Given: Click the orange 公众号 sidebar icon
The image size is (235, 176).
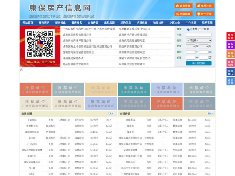Looking at the screenshot, I should (230, 54).
